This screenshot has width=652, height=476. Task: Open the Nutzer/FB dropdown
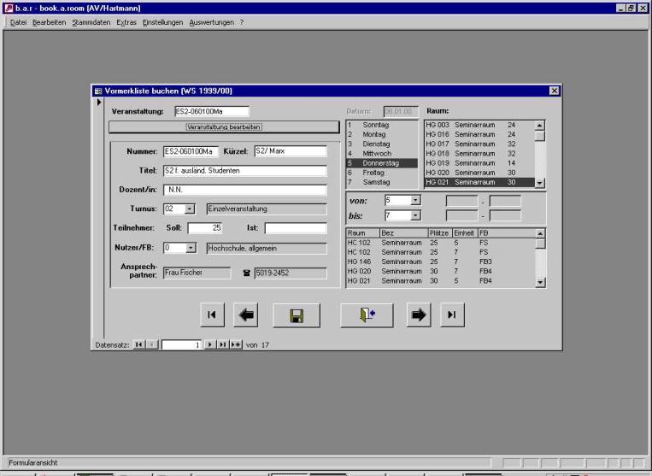point(191,248)
